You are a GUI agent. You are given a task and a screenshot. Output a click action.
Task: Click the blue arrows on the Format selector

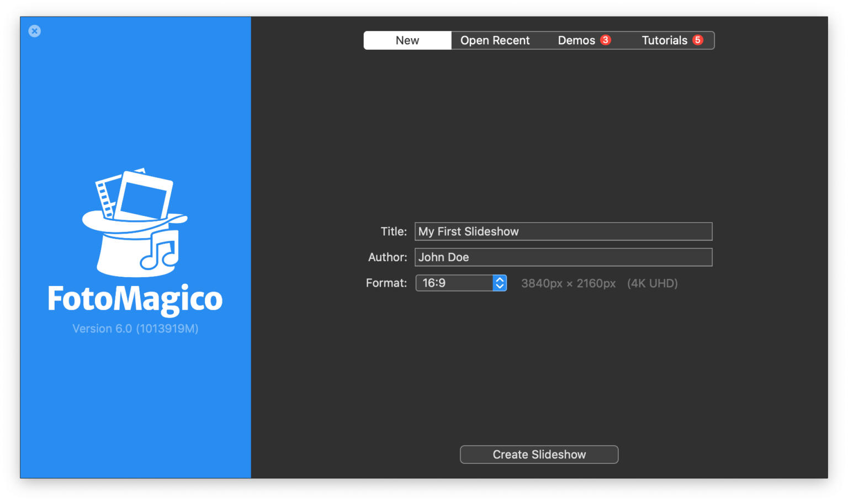coord(500,283)
